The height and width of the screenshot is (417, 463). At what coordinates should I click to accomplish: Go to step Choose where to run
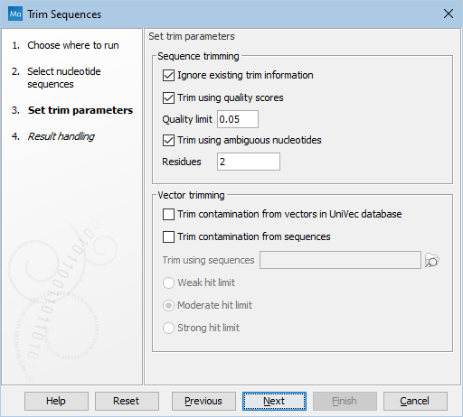click(x=73, y=45)
